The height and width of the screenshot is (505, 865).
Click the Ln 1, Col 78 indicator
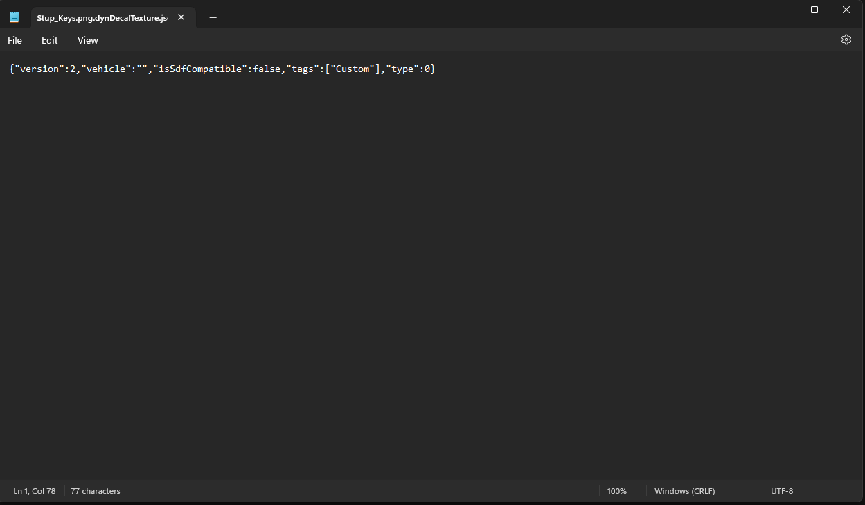[x=35, y=491]
